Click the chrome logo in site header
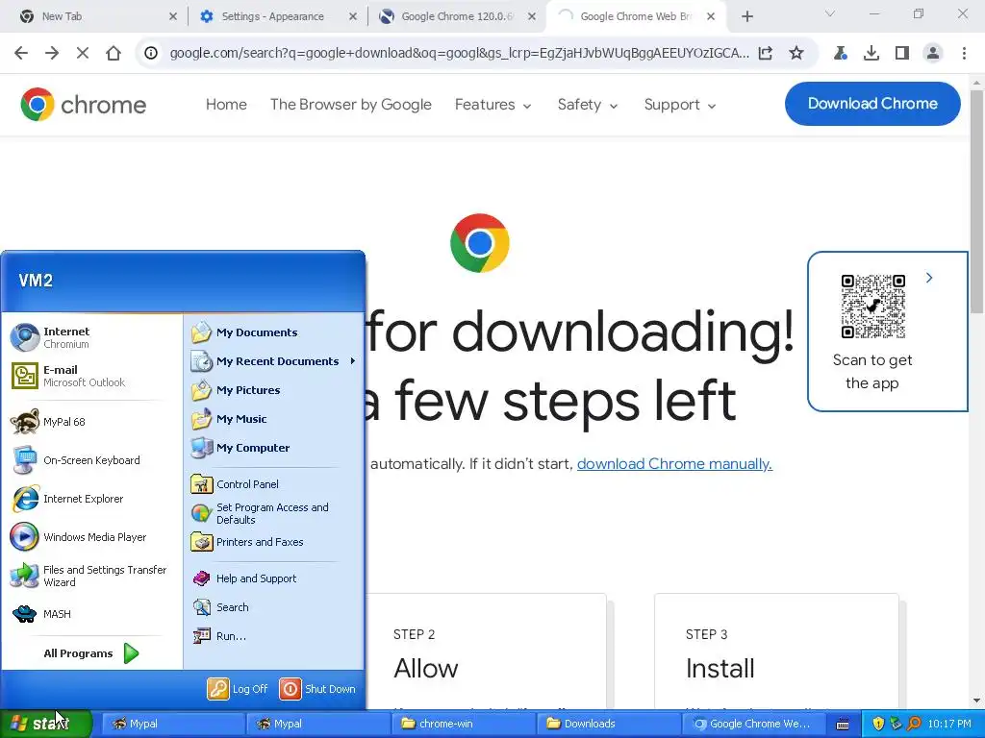985x738 pixels. [83, 104]
